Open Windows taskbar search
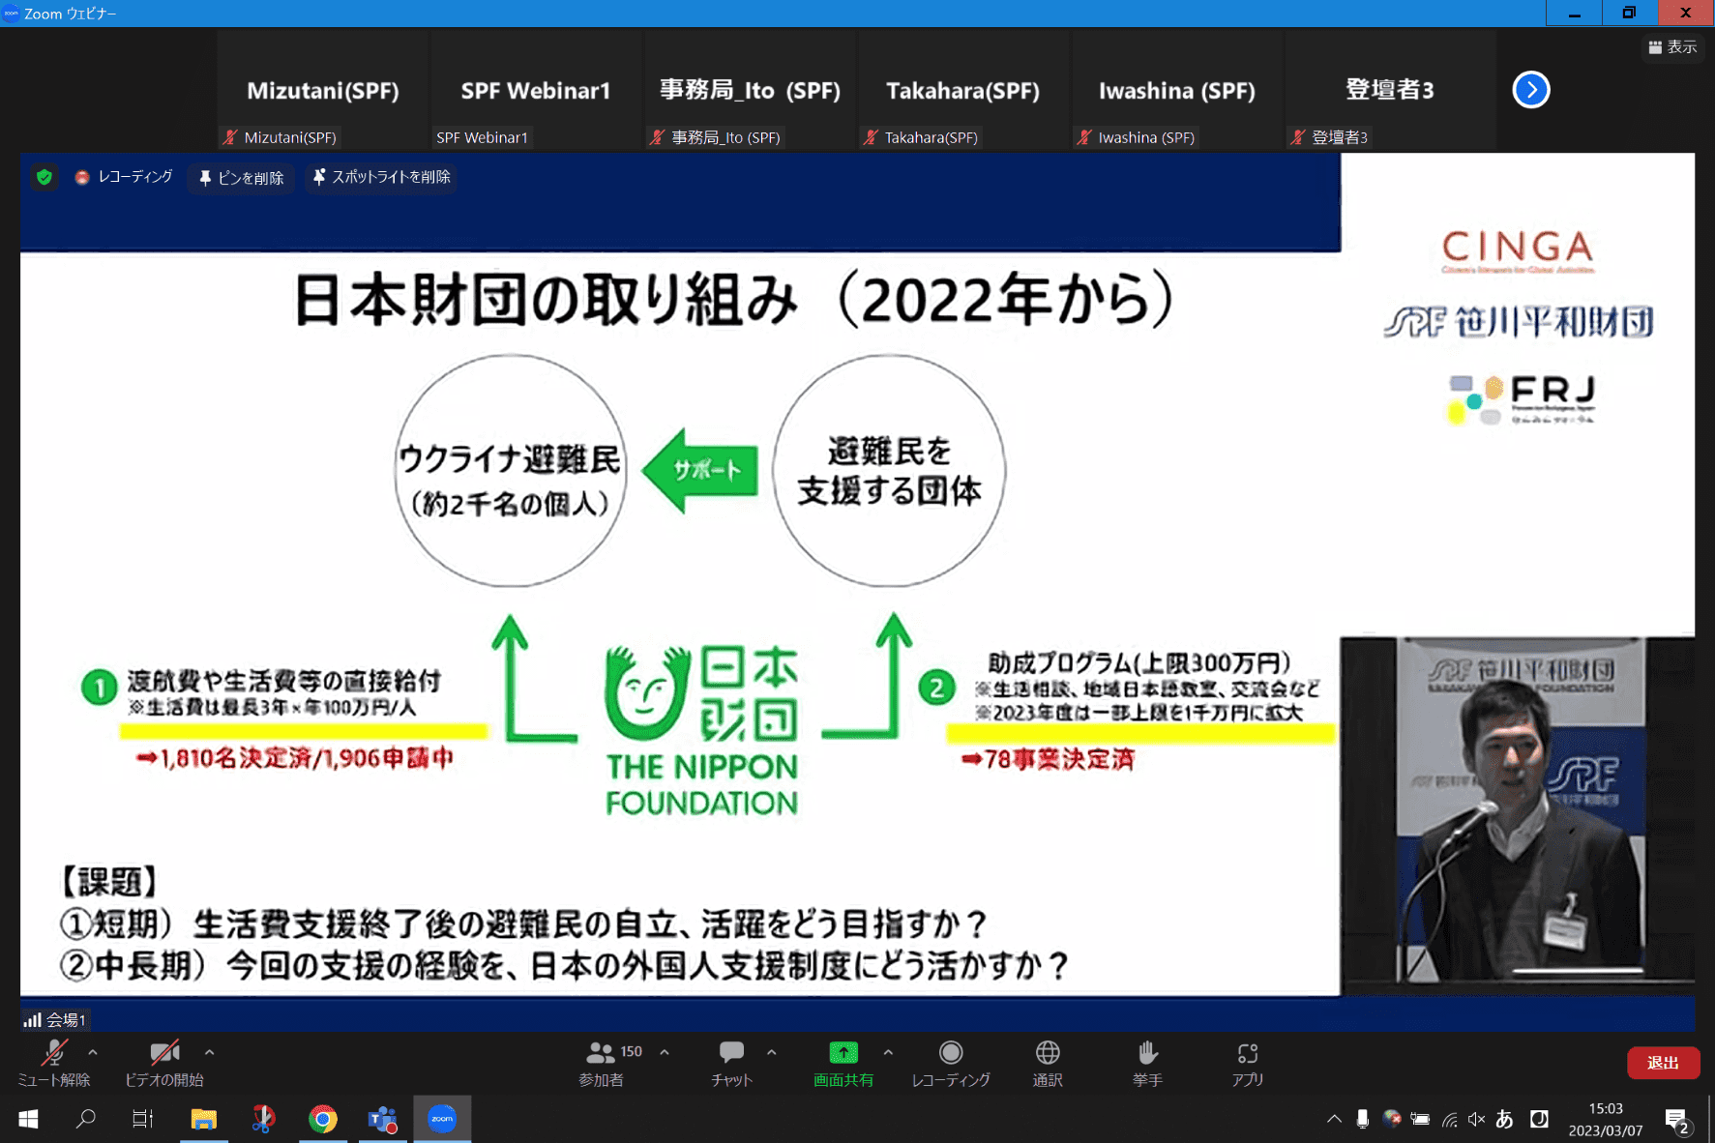The width and height of the screenshot is (1715, 1143). point(86,1119)
